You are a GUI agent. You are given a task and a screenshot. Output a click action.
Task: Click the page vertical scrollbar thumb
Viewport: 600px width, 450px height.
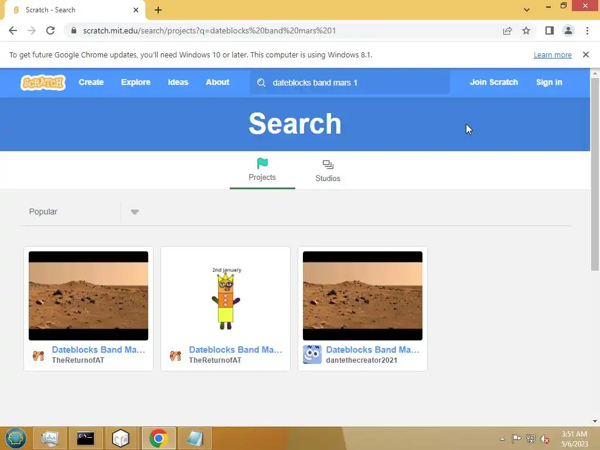[x=595, y=174]
